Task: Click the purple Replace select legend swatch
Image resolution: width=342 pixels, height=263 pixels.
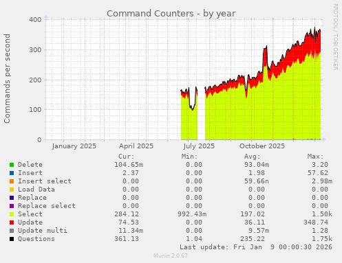Action: pyautogui.click(x=12, y=206)
